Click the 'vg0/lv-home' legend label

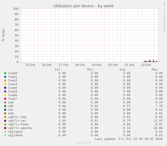18,124
